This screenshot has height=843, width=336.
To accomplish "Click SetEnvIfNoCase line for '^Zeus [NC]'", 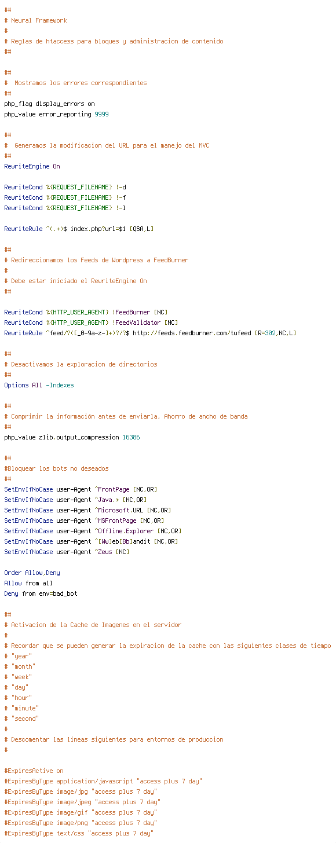I will [67, 552].
